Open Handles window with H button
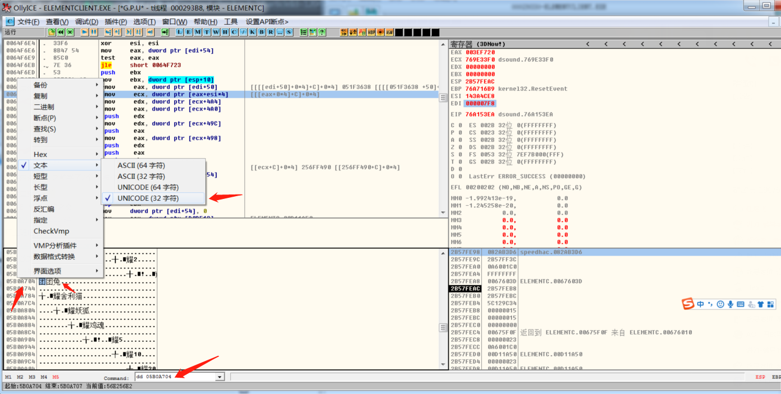 (225, 32)
